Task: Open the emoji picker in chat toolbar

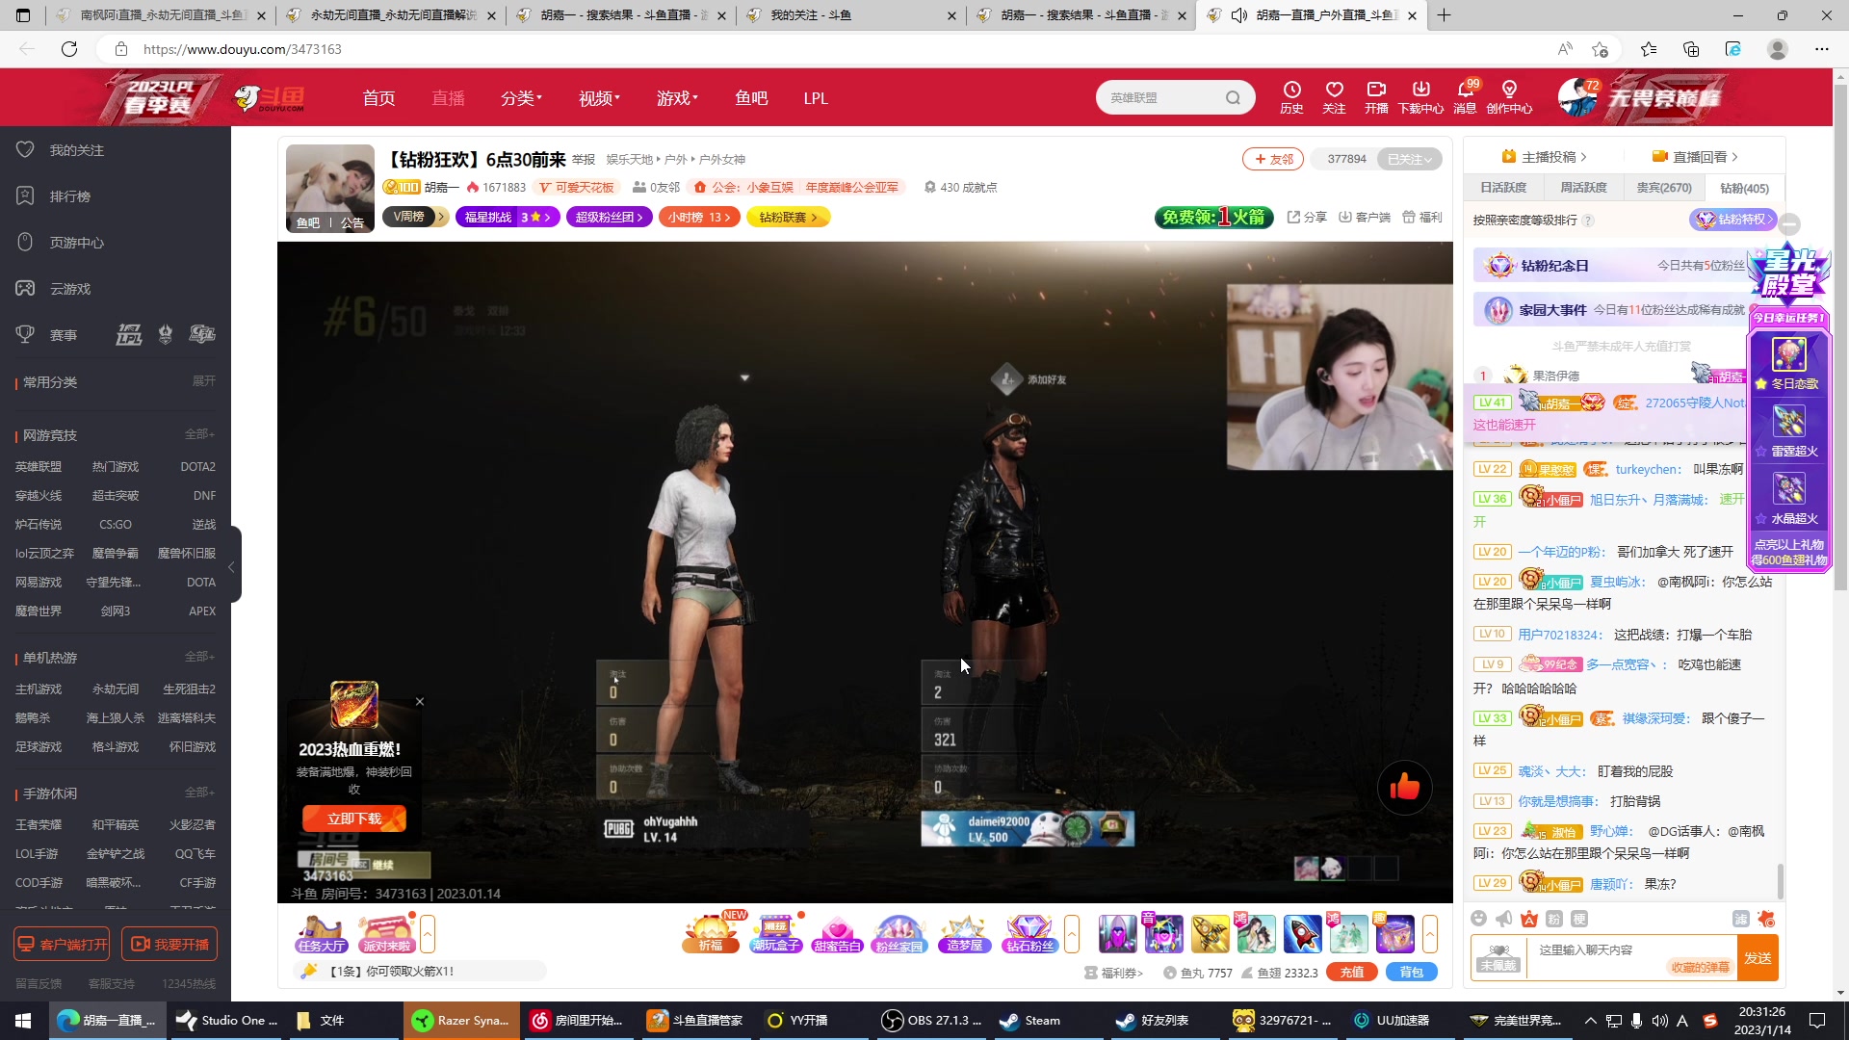Action: pos(1479,919)
